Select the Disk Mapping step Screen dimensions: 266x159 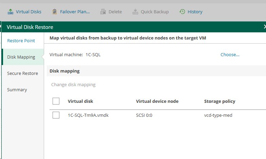tap(21, 57)
